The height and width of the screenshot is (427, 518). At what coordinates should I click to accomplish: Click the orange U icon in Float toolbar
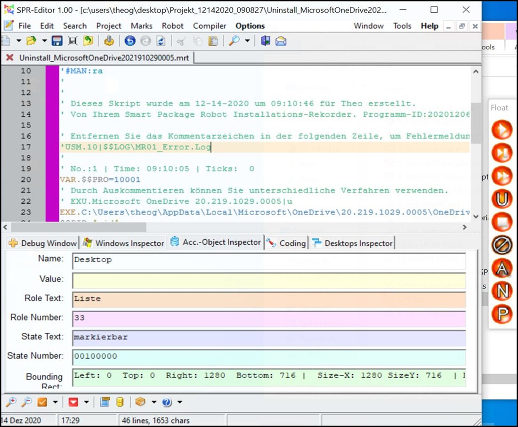[502, 199]
